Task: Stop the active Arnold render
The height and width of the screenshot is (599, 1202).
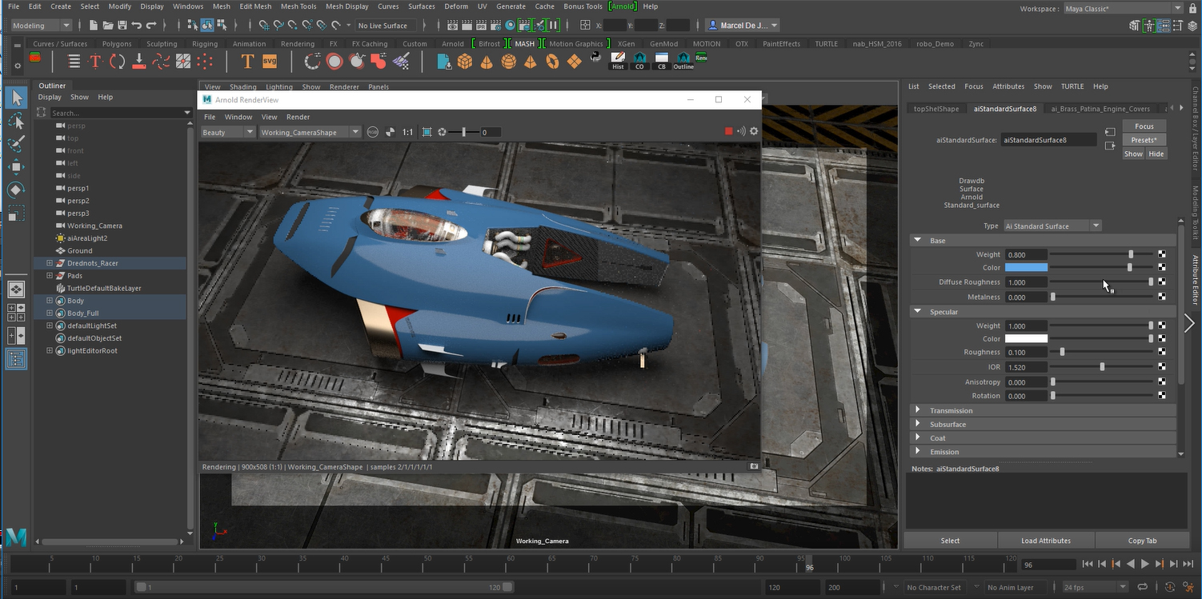Action: click(728, 130)
